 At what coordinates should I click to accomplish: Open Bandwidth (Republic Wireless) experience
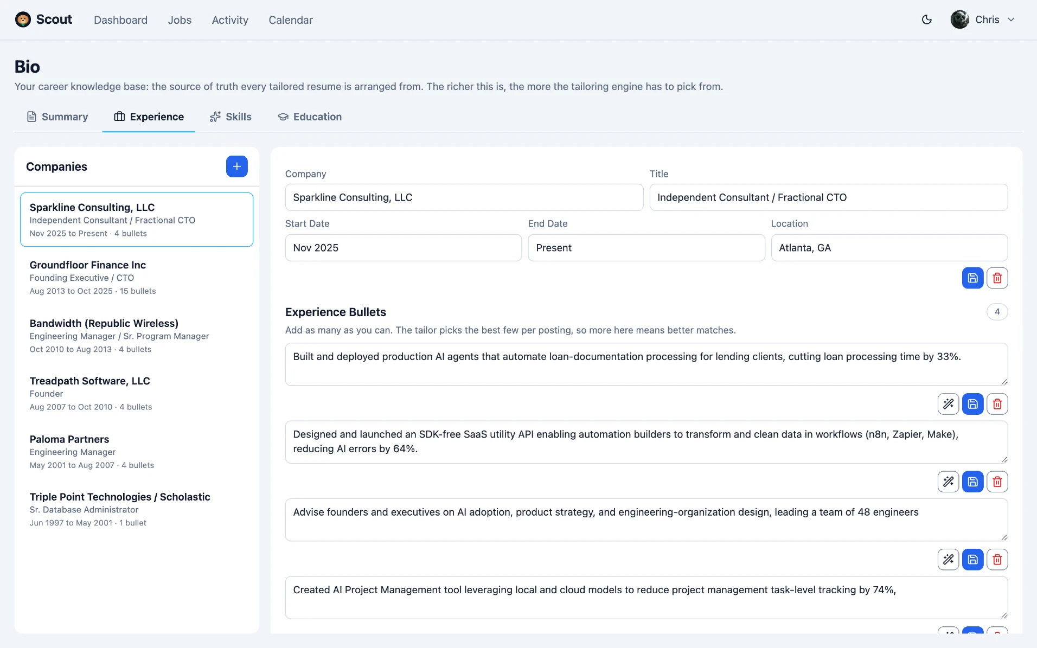pyautogui.click(x=137, y=336)
